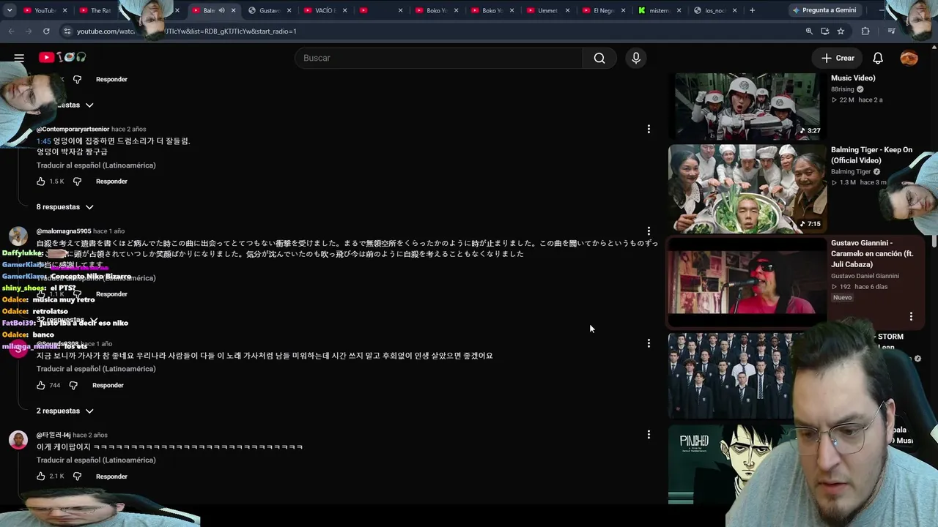Focus the Buscar search field
Viewport: 938px width, 527px height.
(438, 58)
